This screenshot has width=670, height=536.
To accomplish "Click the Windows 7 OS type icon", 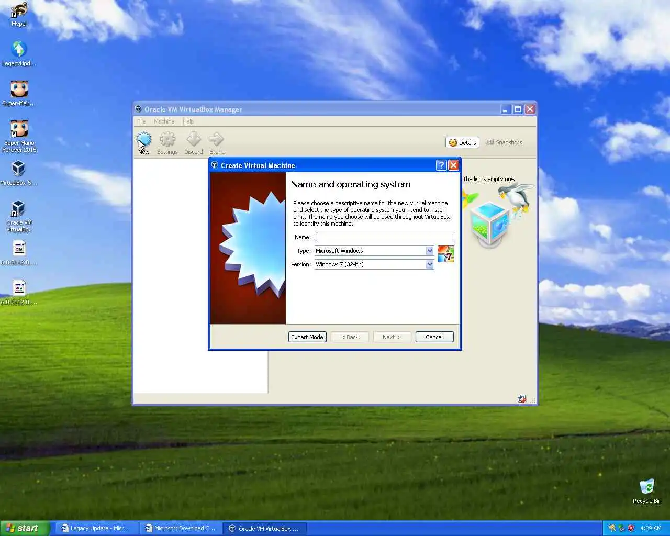I will click(x=446, y=254).
